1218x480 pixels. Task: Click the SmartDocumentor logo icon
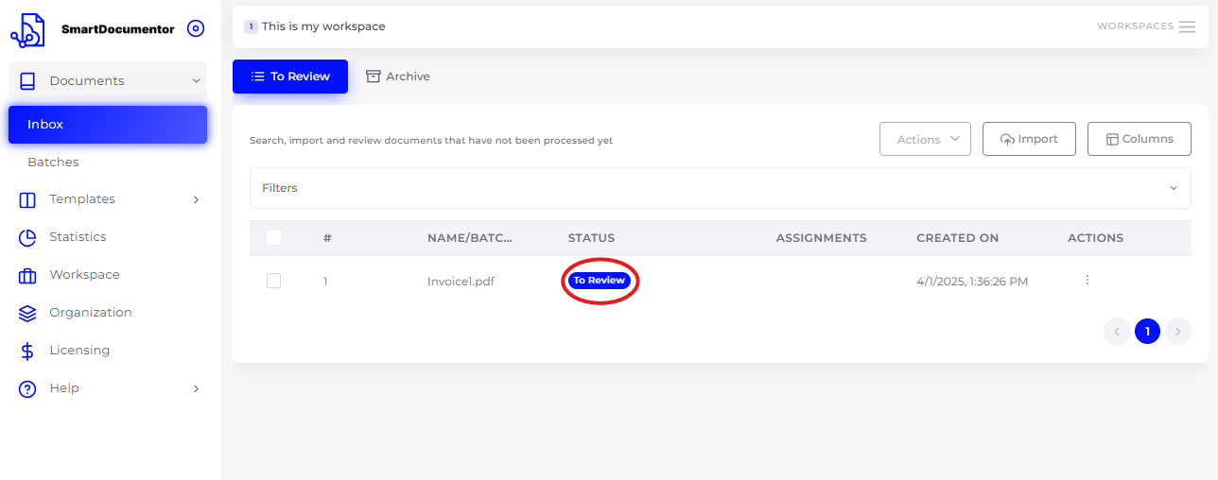tap(27, 29)
